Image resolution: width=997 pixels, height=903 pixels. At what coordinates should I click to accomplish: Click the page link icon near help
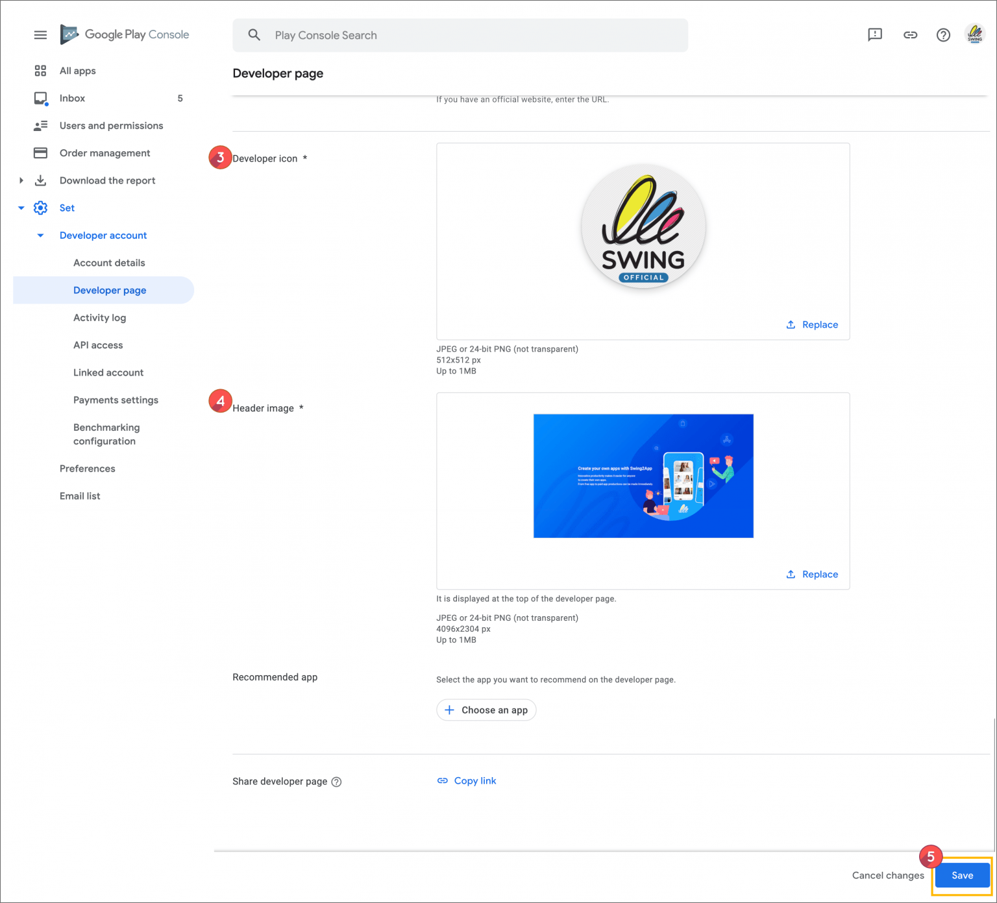pos(909,35)
